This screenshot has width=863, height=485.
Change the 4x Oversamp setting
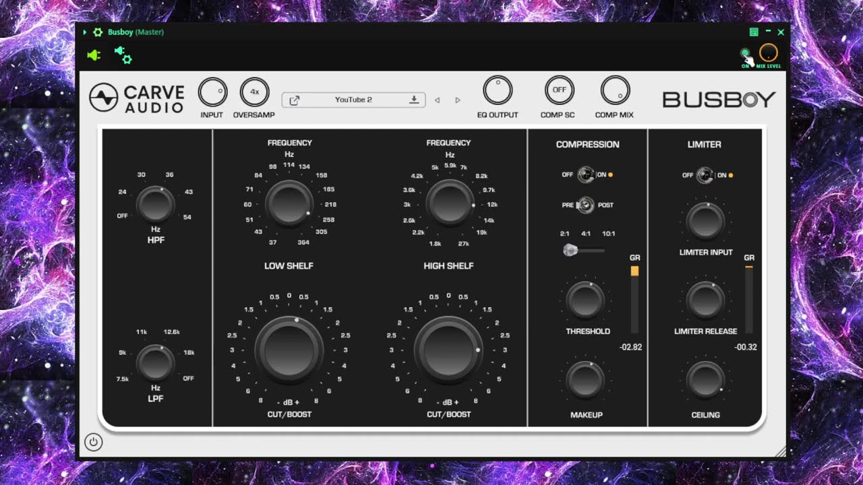tap(254, 92)
